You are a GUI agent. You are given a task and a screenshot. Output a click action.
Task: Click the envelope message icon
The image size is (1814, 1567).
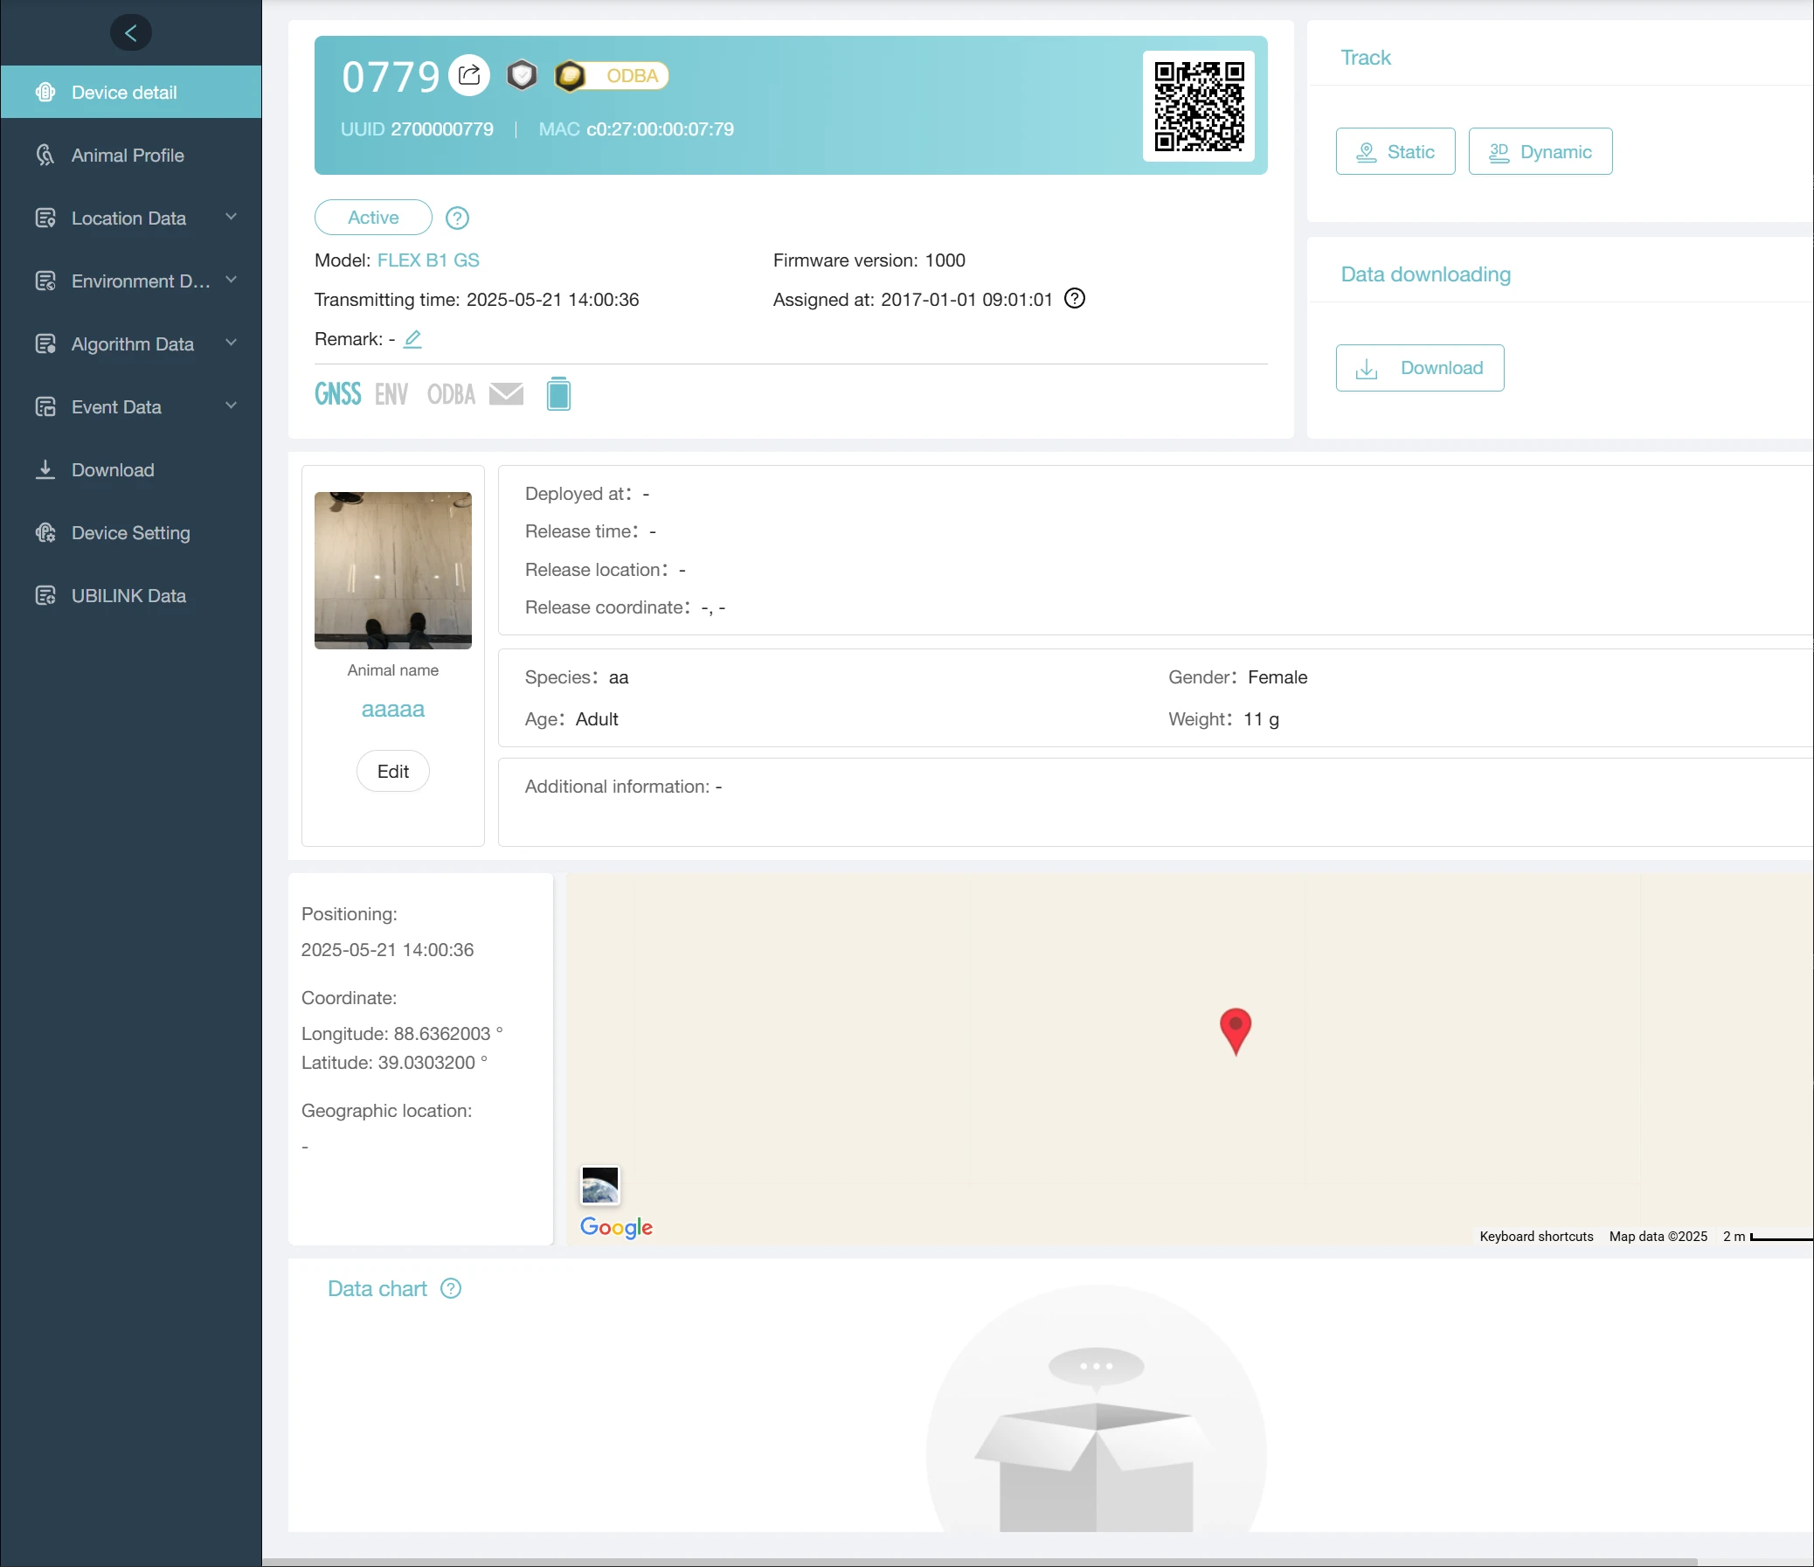506,394
